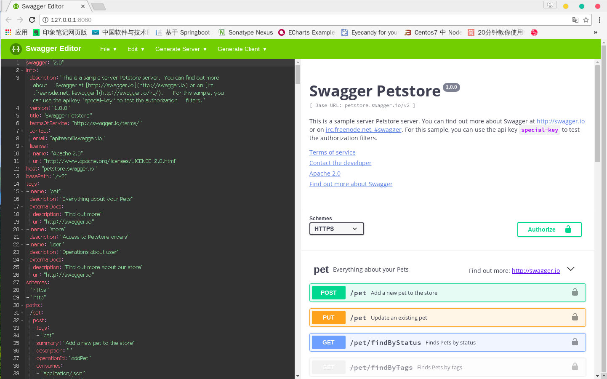
Task: Click Find out more about Swagger link
Action: point(351,184)
